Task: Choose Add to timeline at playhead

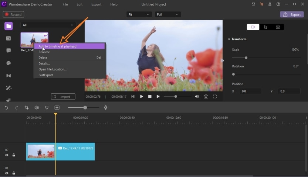Action: click(70, 46)
